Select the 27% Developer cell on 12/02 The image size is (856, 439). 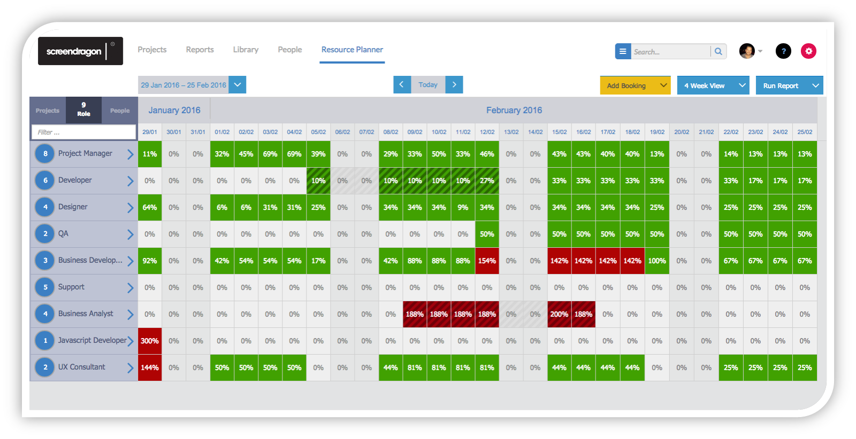[x=487, y=181]
